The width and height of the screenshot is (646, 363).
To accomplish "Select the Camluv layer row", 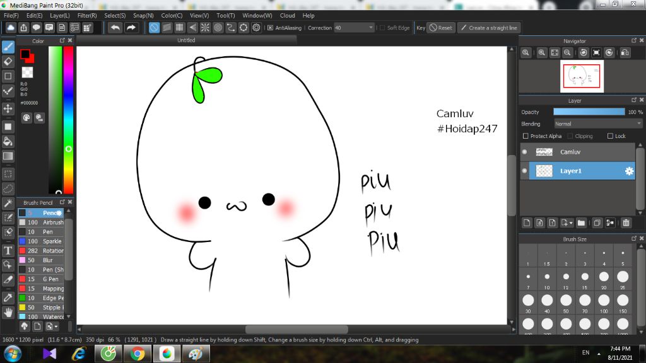I will point(578,152).
